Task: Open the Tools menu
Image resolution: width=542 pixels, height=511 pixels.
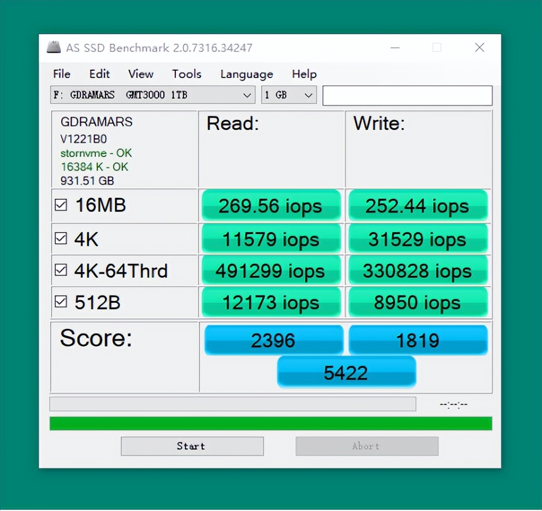Action: [186, 74]
